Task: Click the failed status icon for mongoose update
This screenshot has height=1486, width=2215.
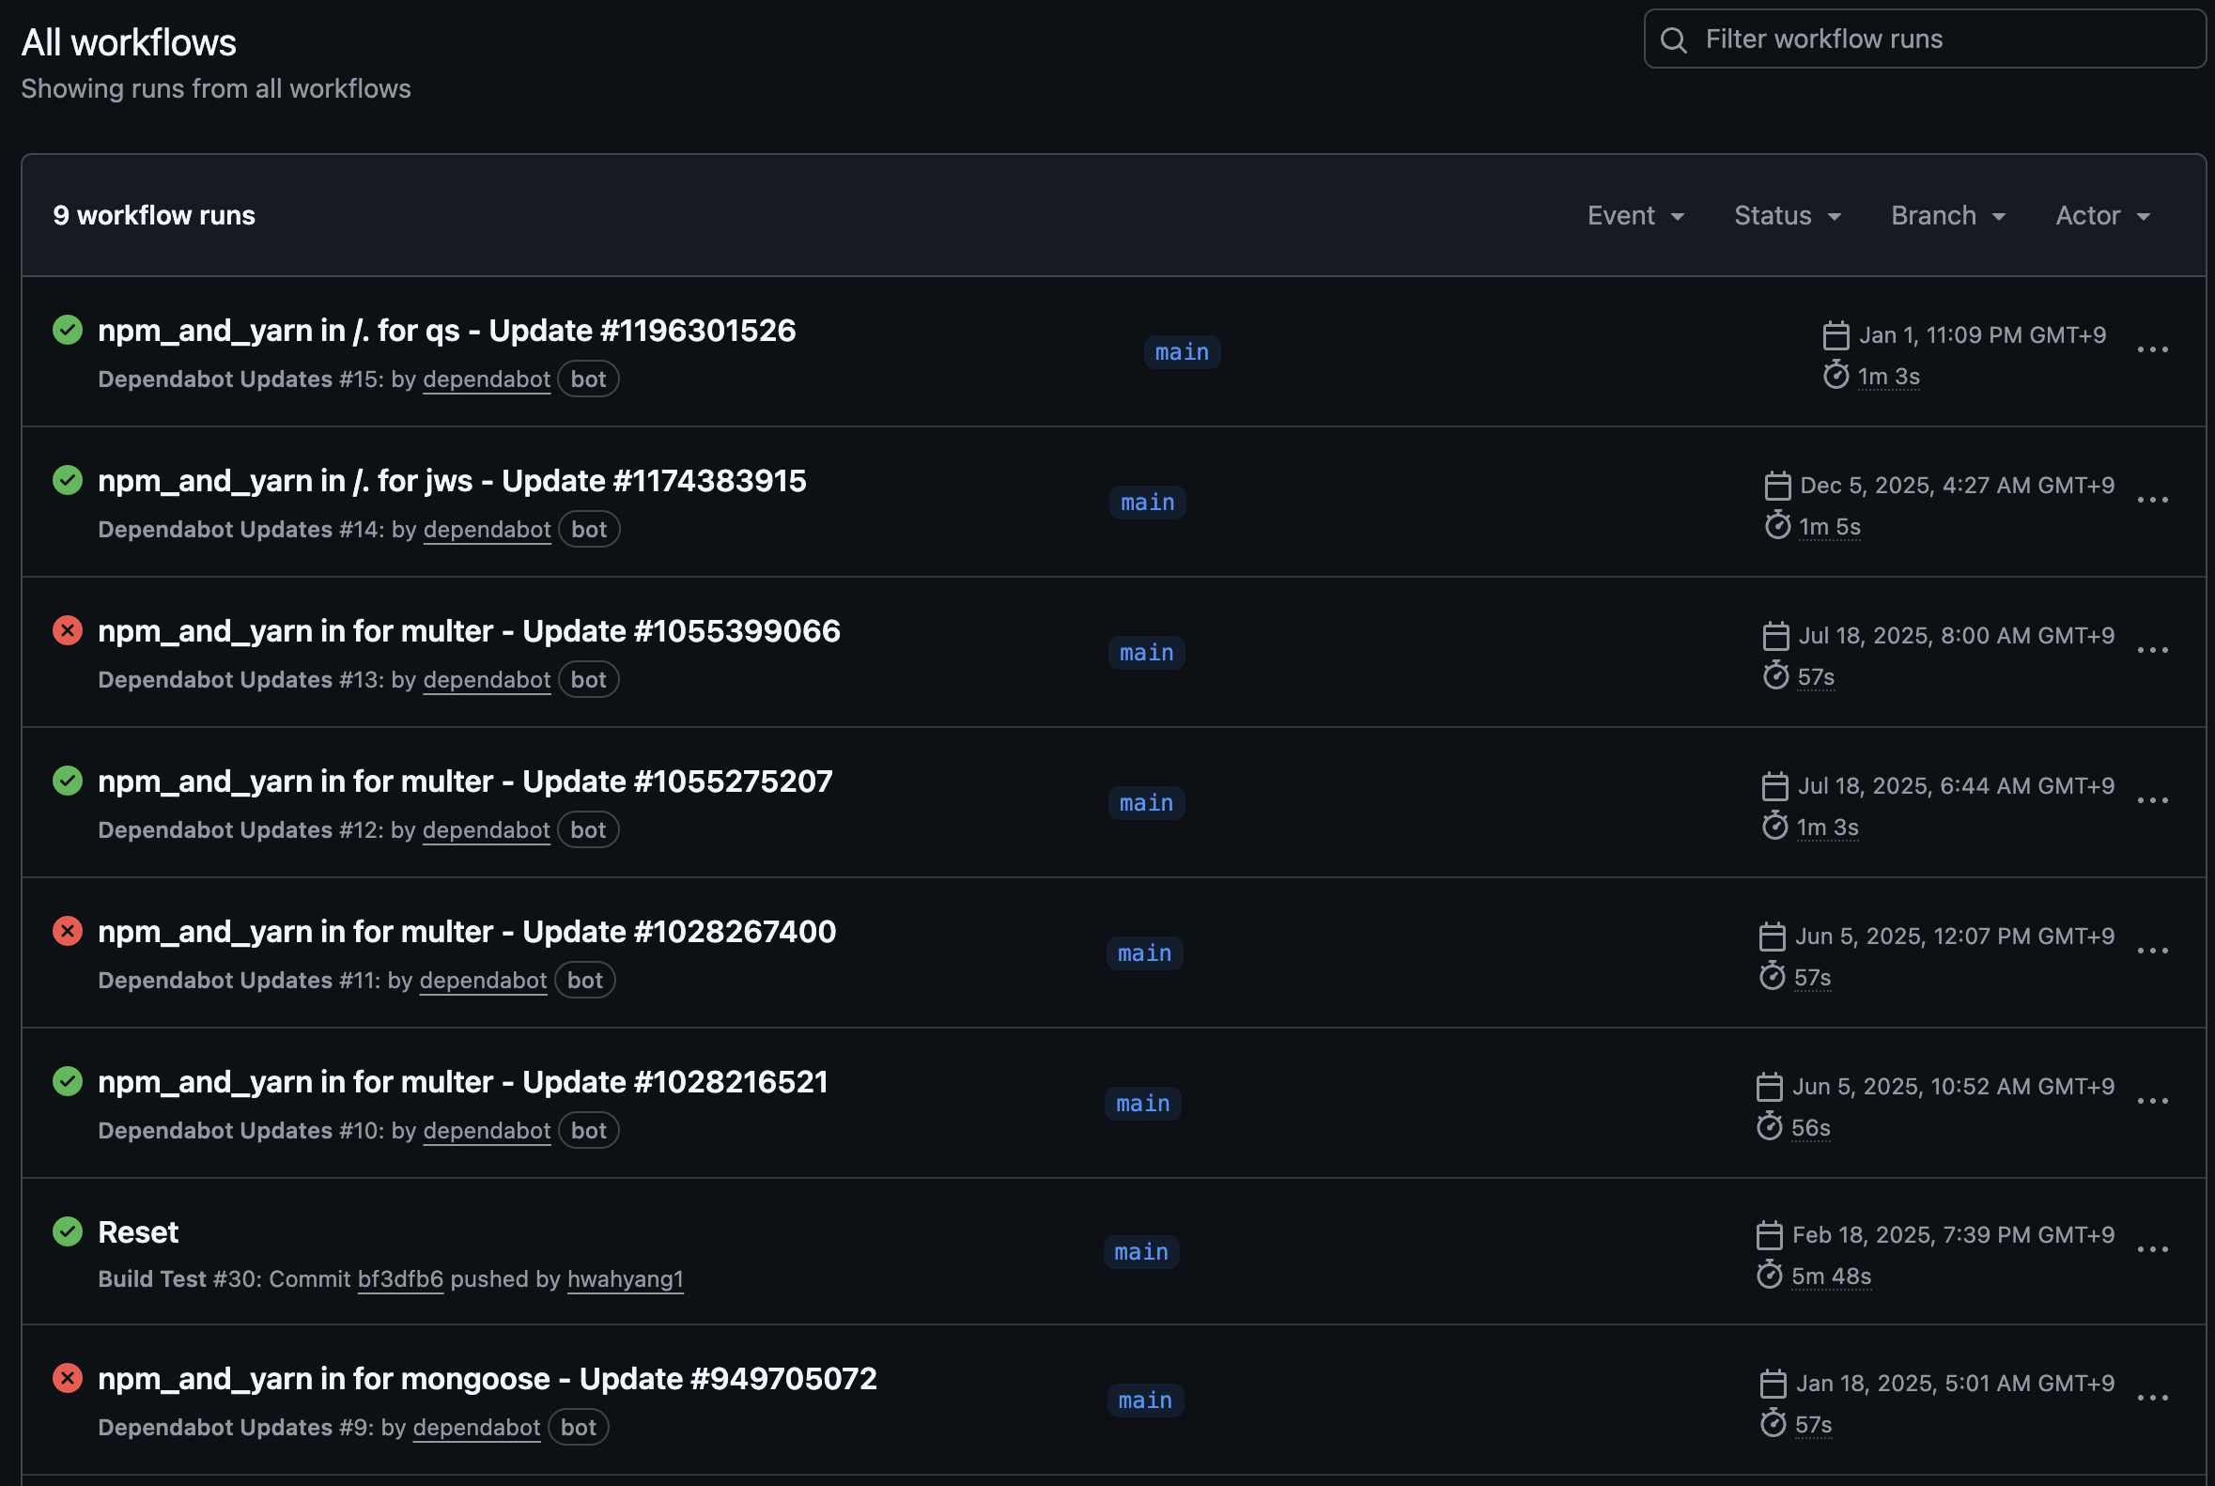Action: point(68,1377)
